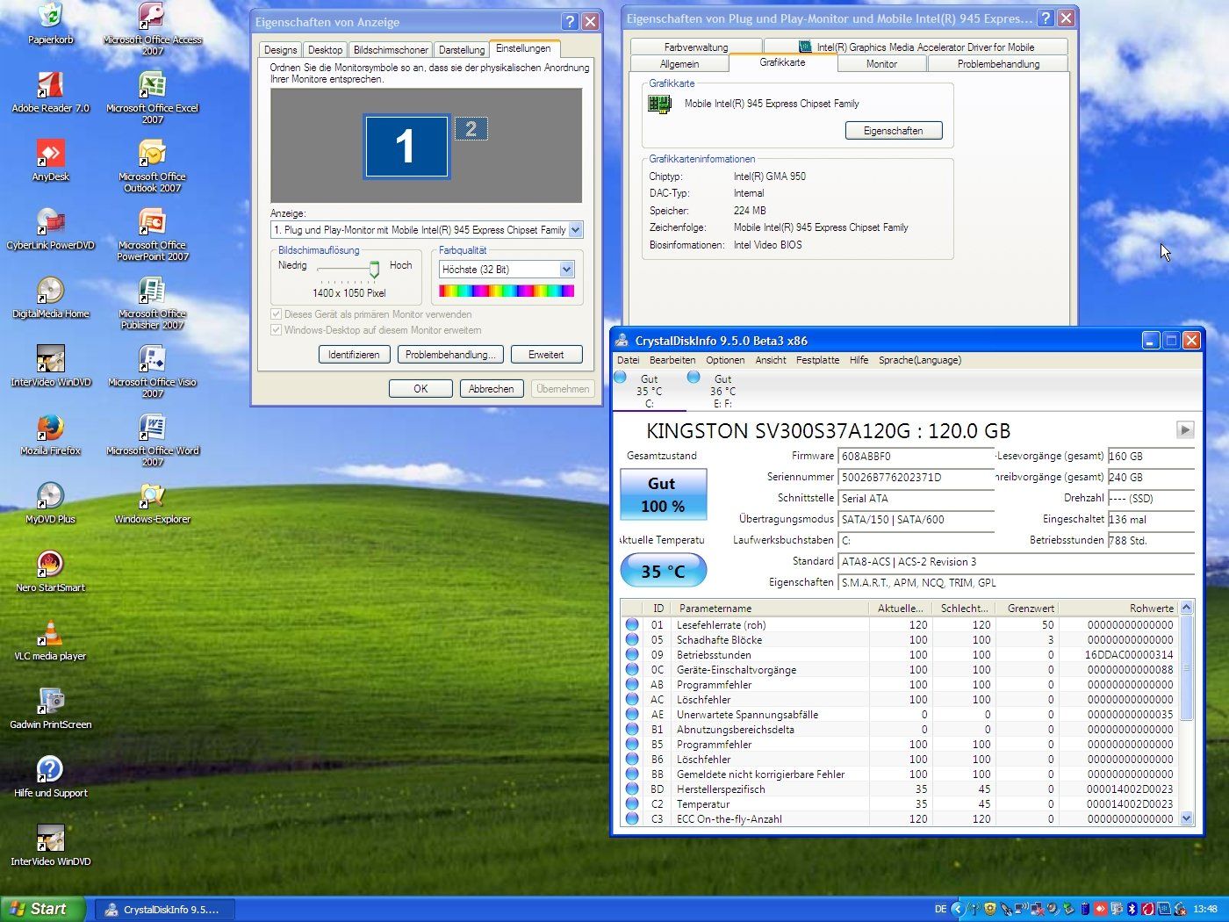Select the DigitalMedia Home desktop icon

tap(50, 297)
